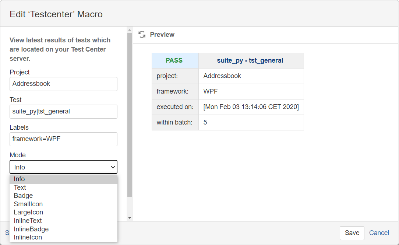This screenshot has width=399, height=245.
Task: Click the Labels input field
Action: 63,139
